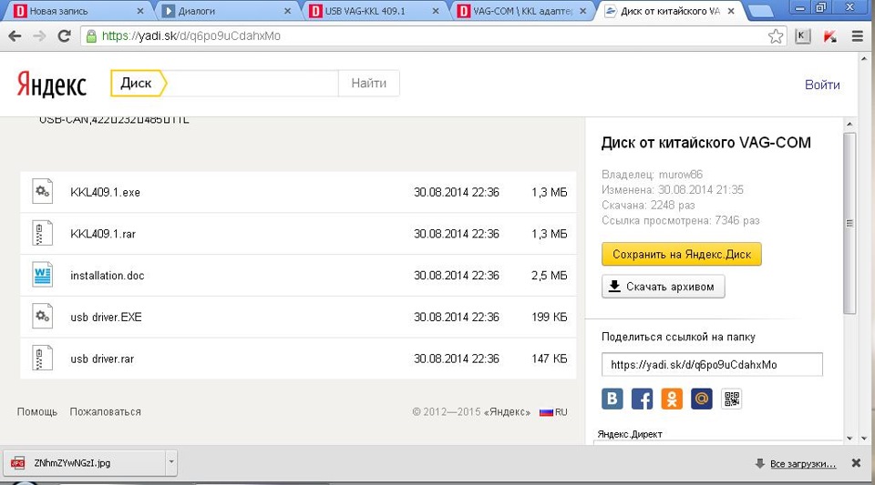The height and width of the screenshot is (485, 875).
Task: Share folder via Mail.ru @ icon
Action: click(702, 399)
